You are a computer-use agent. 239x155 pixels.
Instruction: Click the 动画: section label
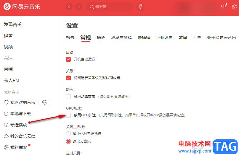[70, 90]
